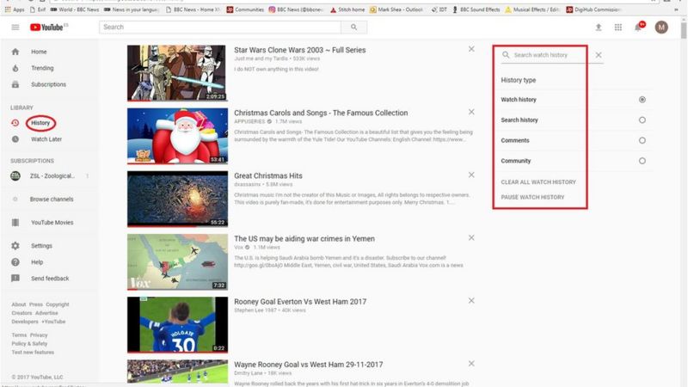The width and height of the screenshot is (688, 387).
Task: Select the Search history radio button
Action: [x=642, y=120]
